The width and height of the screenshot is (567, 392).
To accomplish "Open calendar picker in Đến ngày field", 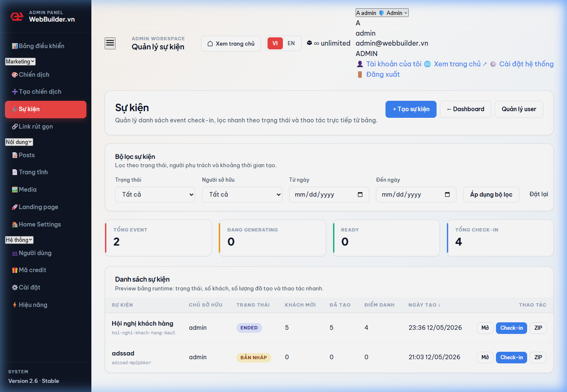I will point(447,195).
